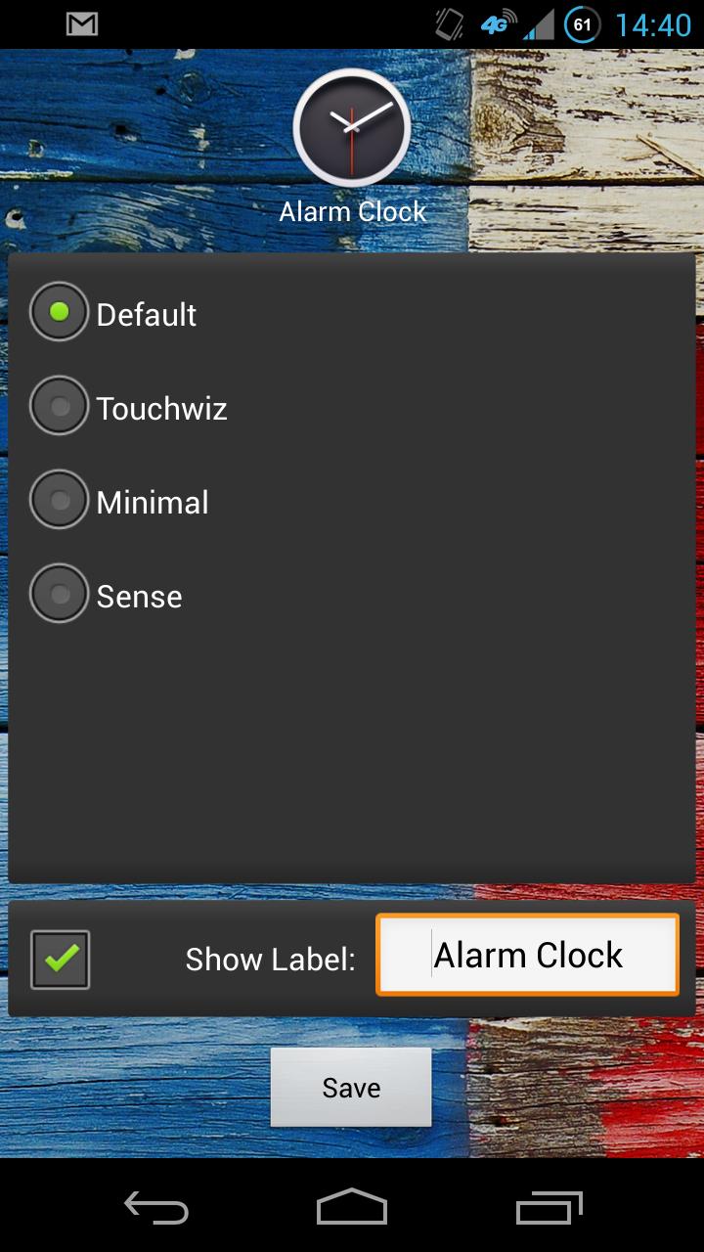Screen dimensions: 704x1252
Task: Open the Recent Apps navigation button
Action: click(x=549, y=1209)
